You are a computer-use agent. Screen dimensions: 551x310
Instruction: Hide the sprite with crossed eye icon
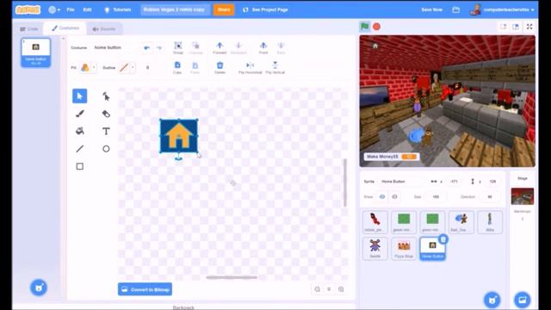coord(394,197)
